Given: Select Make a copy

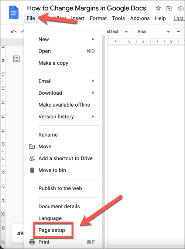Looking at the screenshot, I should pyautogui.click(x=53, y=63).
